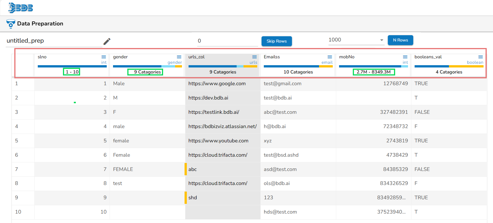Click the untitled_prep name field

click(54, 41)
